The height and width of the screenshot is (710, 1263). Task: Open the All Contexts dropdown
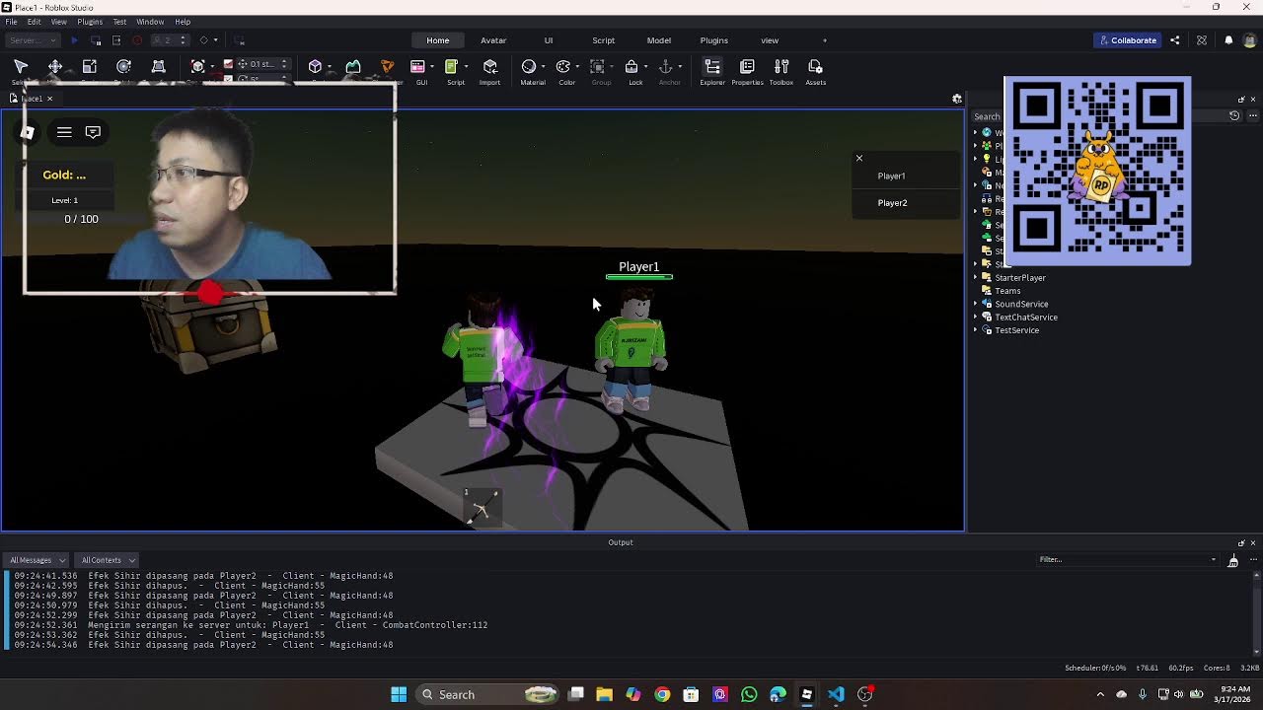coord(107,560)
